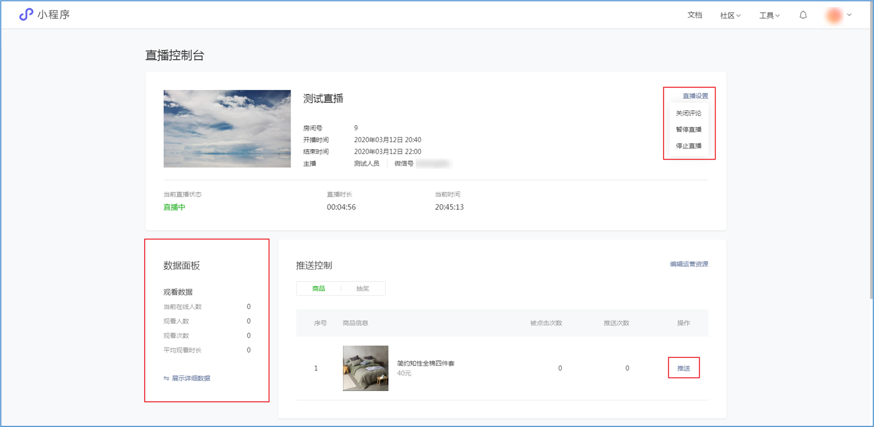
Task: Push the product with the 推送 button
Action: tap(683, 368)
